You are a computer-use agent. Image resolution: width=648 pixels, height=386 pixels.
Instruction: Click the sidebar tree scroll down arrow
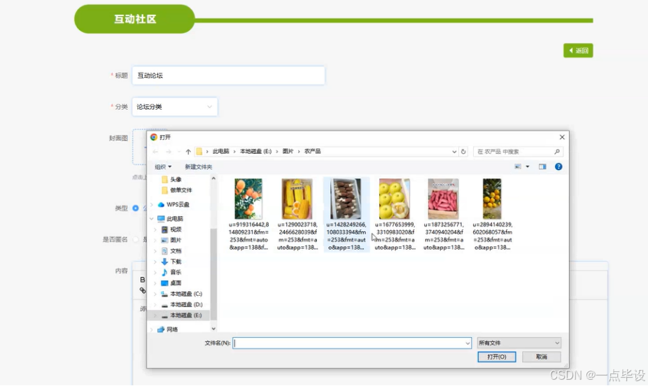213,329
